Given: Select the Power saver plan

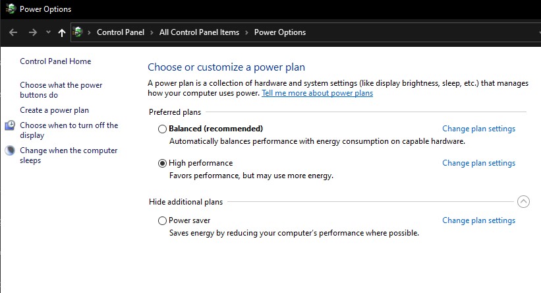Looking at the screenshot, I should pyautogui.click(x=162, y=220).
